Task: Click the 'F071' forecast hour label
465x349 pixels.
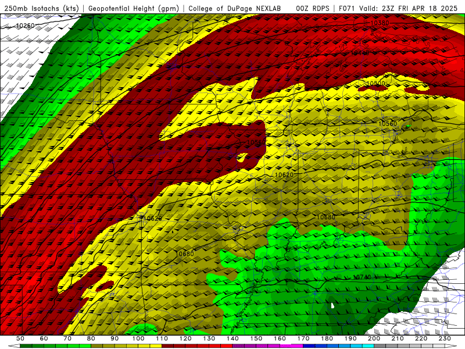Action: 346,8
